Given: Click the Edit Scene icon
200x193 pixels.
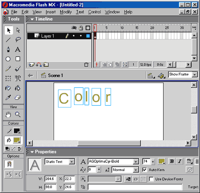Looking at the screenshot, I should pyautogui.click(x=151, y=76).
